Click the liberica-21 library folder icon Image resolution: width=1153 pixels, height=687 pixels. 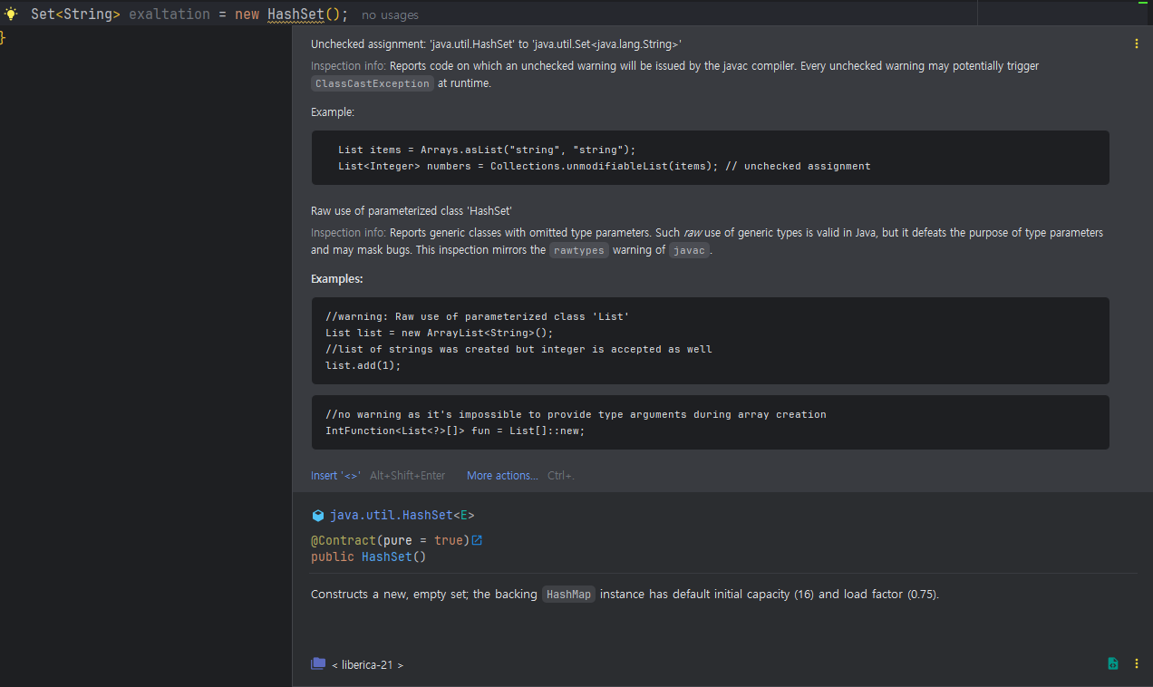(x=318, y=663)
